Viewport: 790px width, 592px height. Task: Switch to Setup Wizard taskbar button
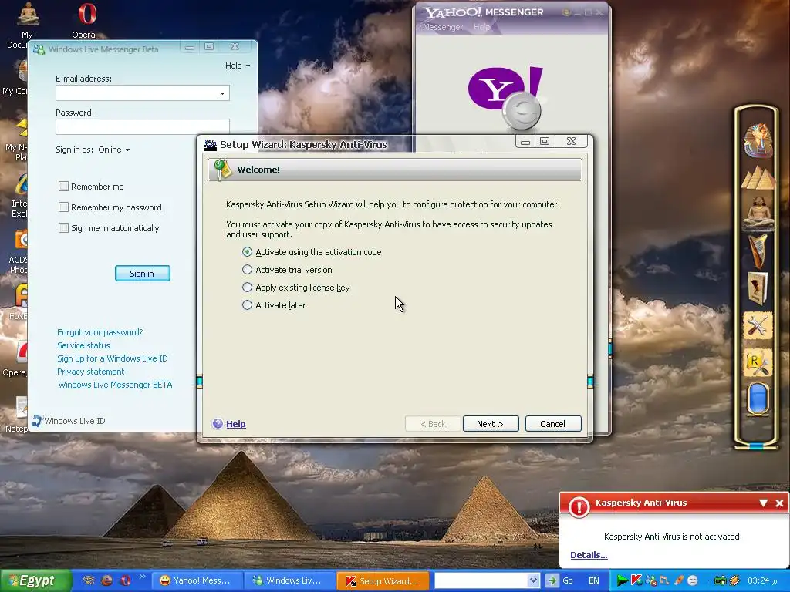[x=383, y=580]
